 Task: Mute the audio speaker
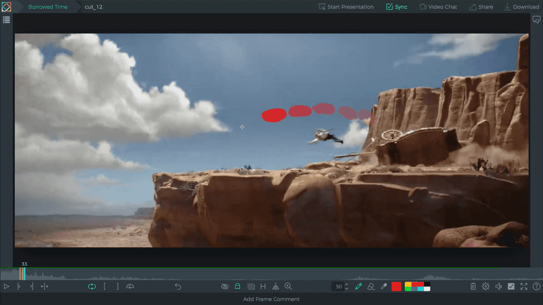pos(499,287)
